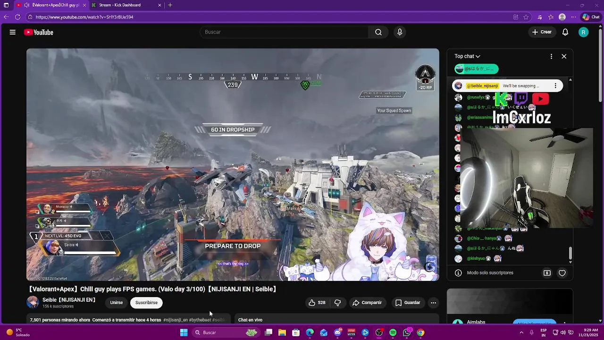
Task: Click @Chia-_-hanya username in chat
Action: pos(481,238)
